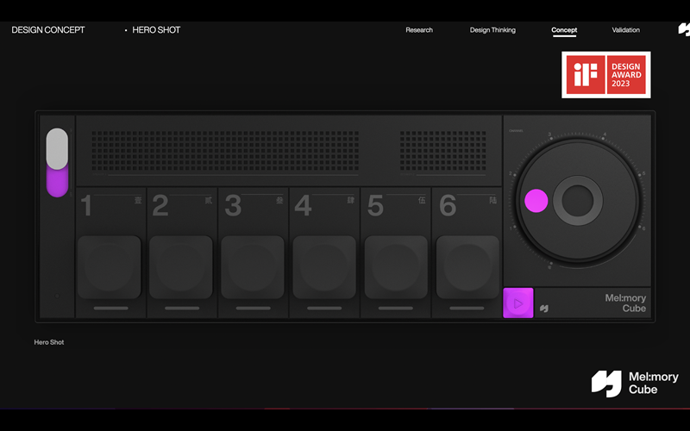The image size is (690, 431).
Task: Click the large left speaker grille
Action: 225,152
